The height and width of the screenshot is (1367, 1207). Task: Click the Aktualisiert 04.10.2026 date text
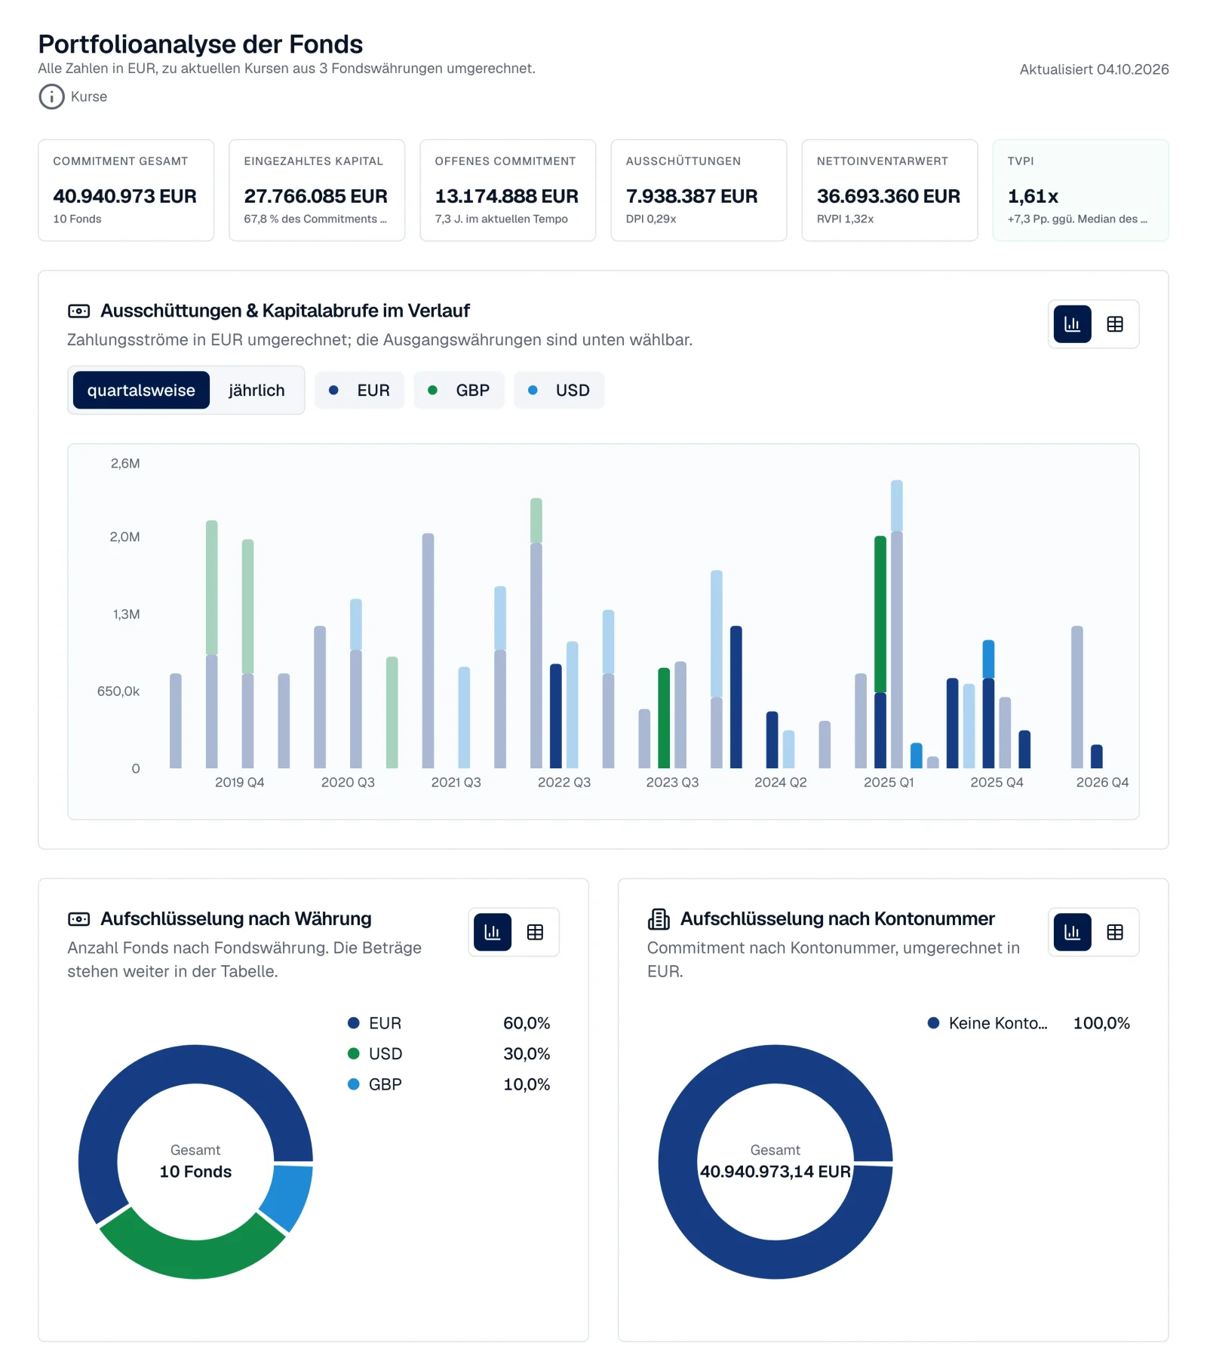[x=1094, y=69]
